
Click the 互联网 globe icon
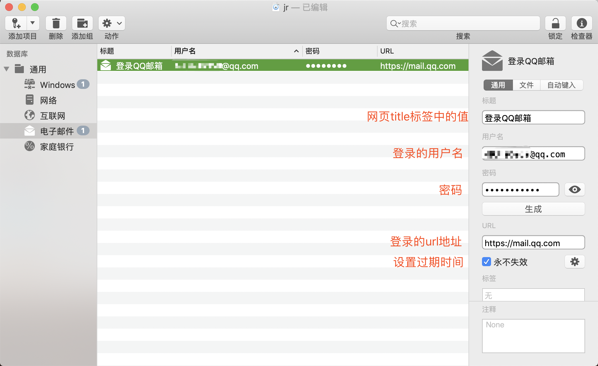[x=30, y=115]
